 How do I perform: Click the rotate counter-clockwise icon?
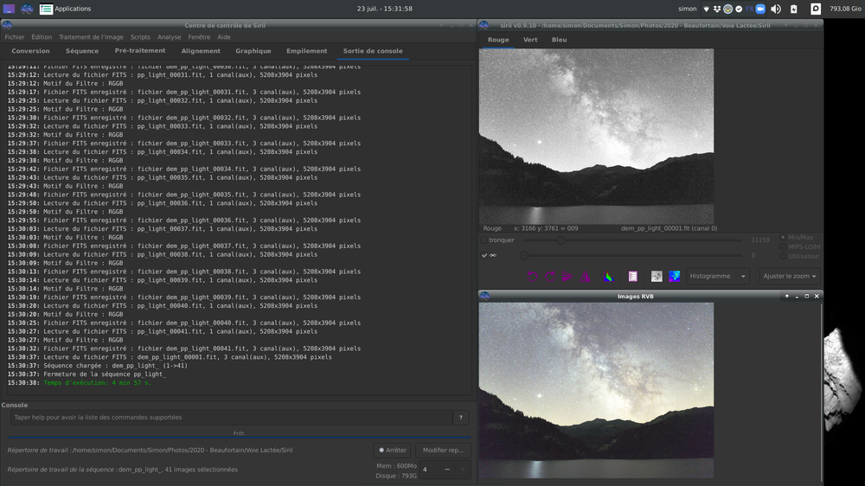click(532, 277)
